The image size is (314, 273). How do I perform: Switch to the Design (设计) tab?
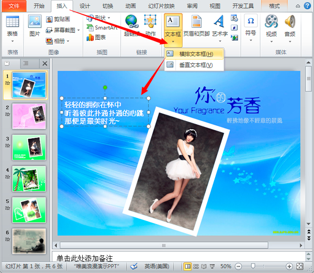pos(85,6)
